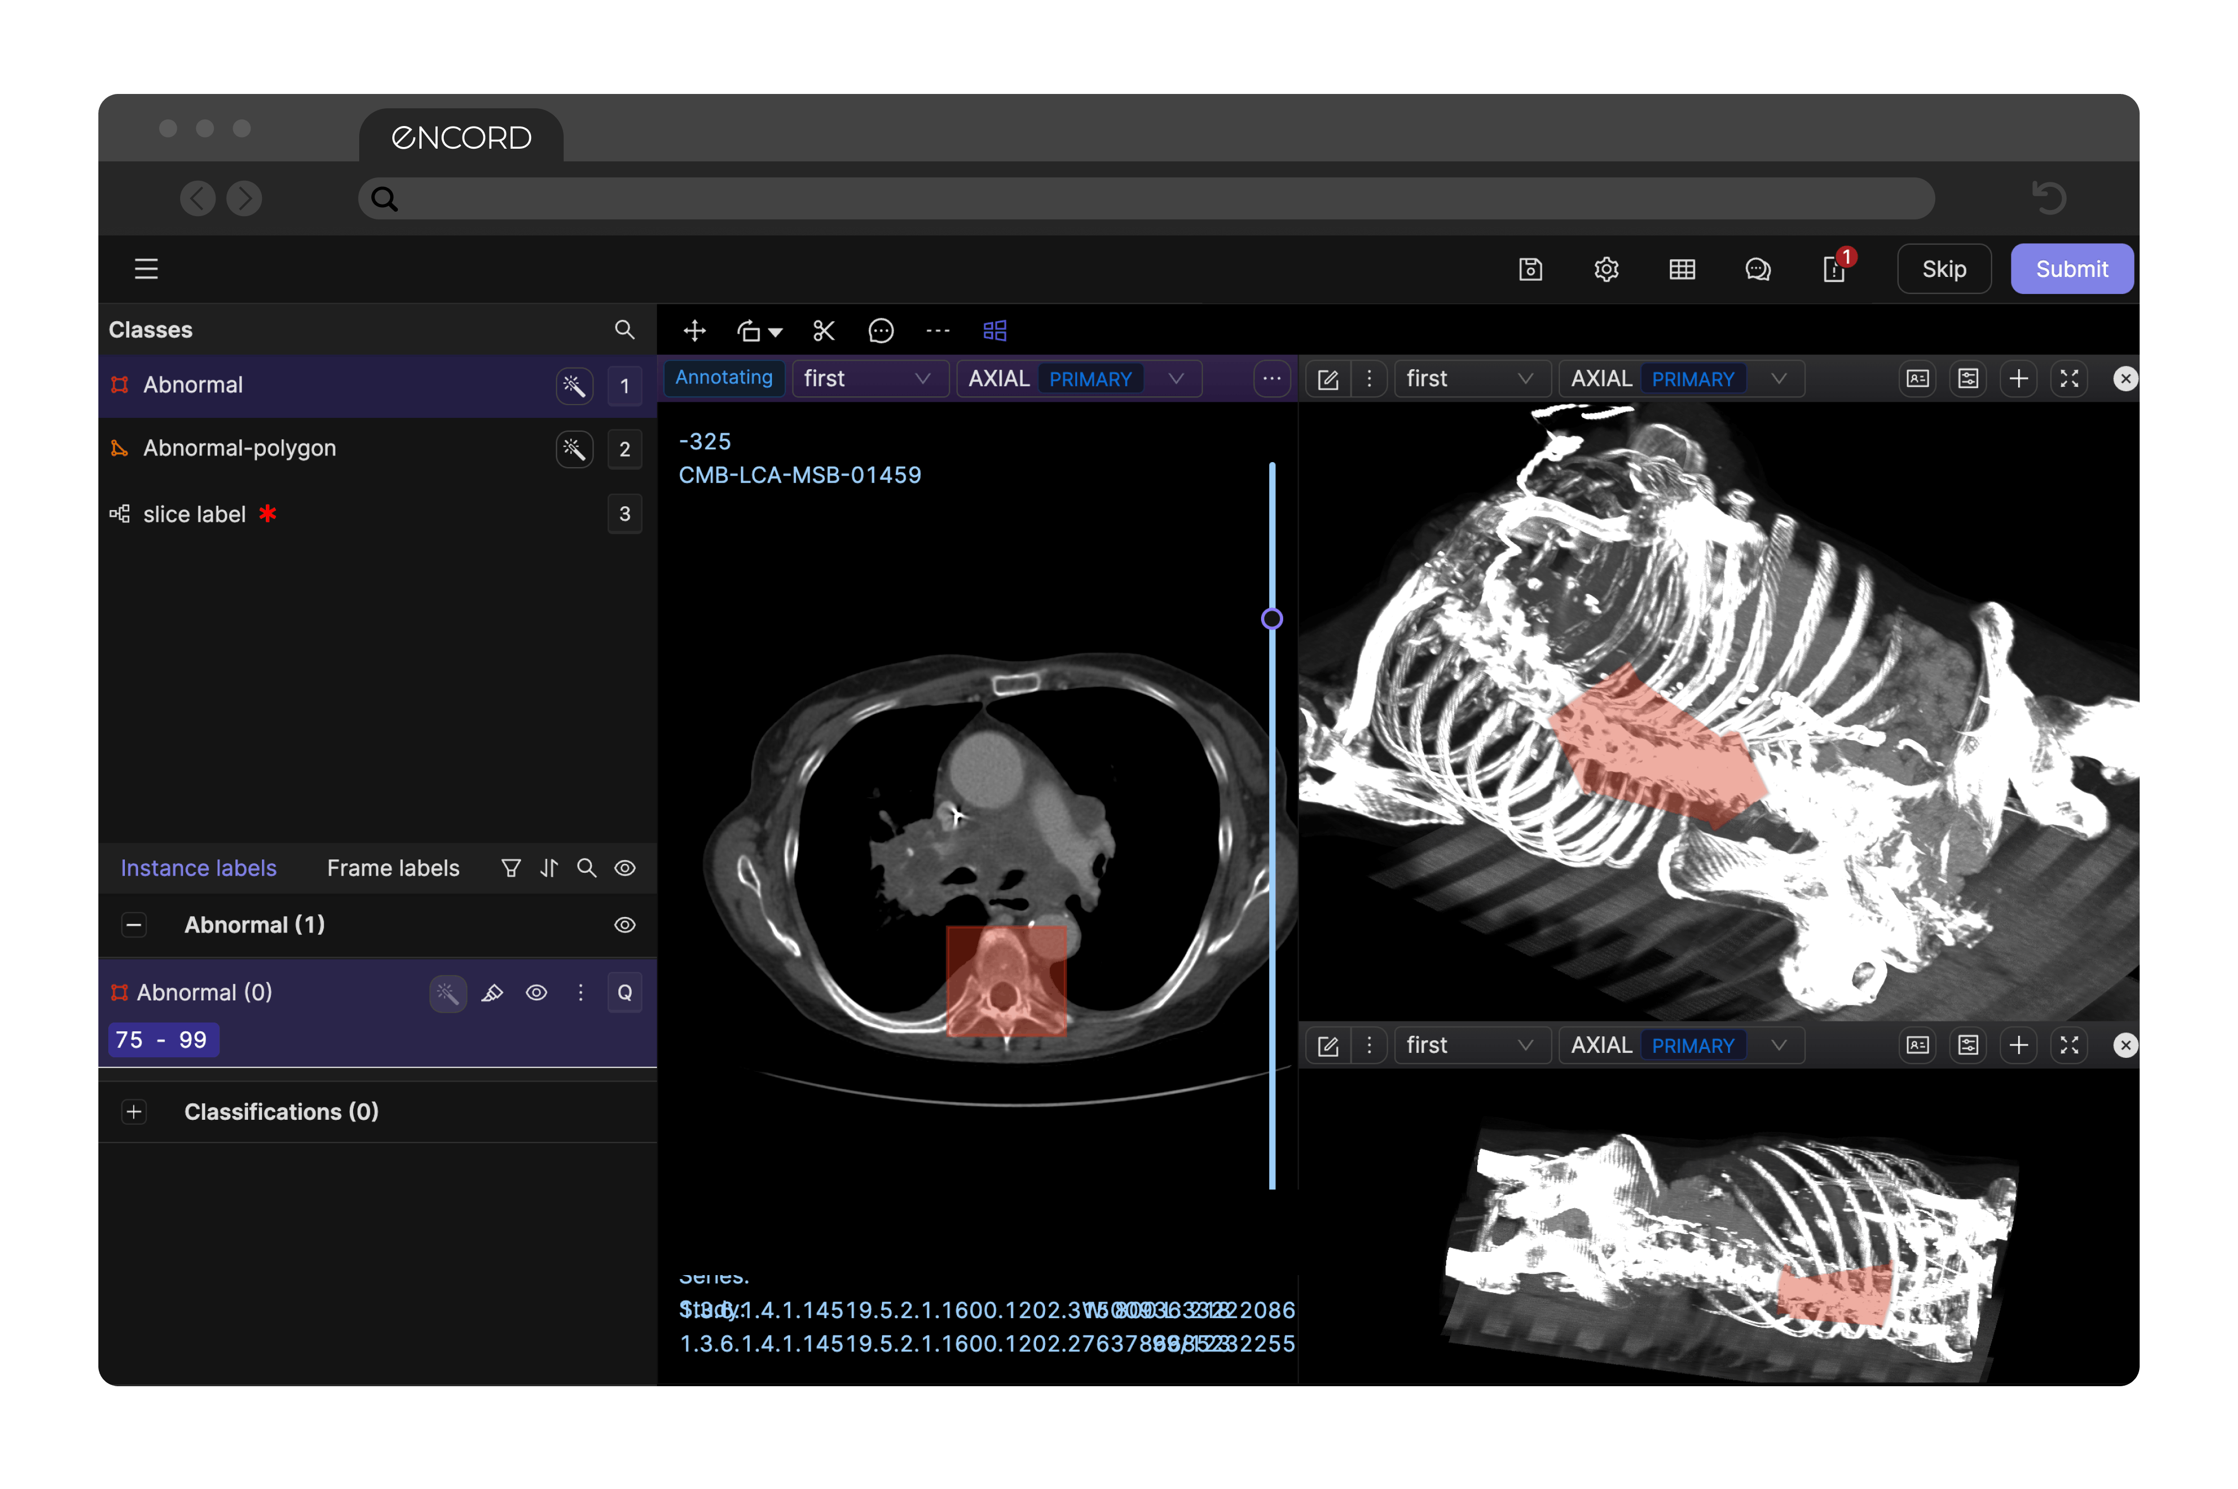Click the save icon in top bar

click(1530, 270)
